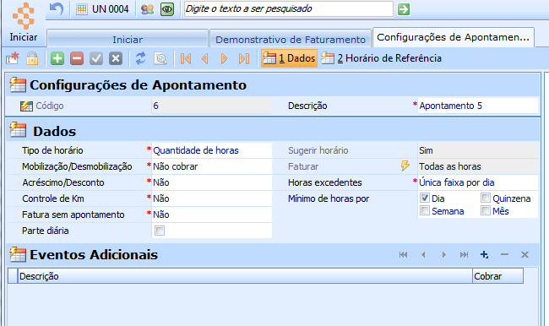Click the green add record icon
549x326 pixels.
[x=57, y=58]
